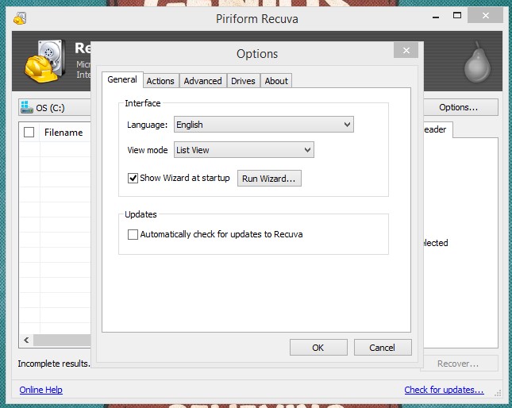Click the Recover... button
Image resolution: width=512 pixels, height=408 pixels.
click(459, 364)
